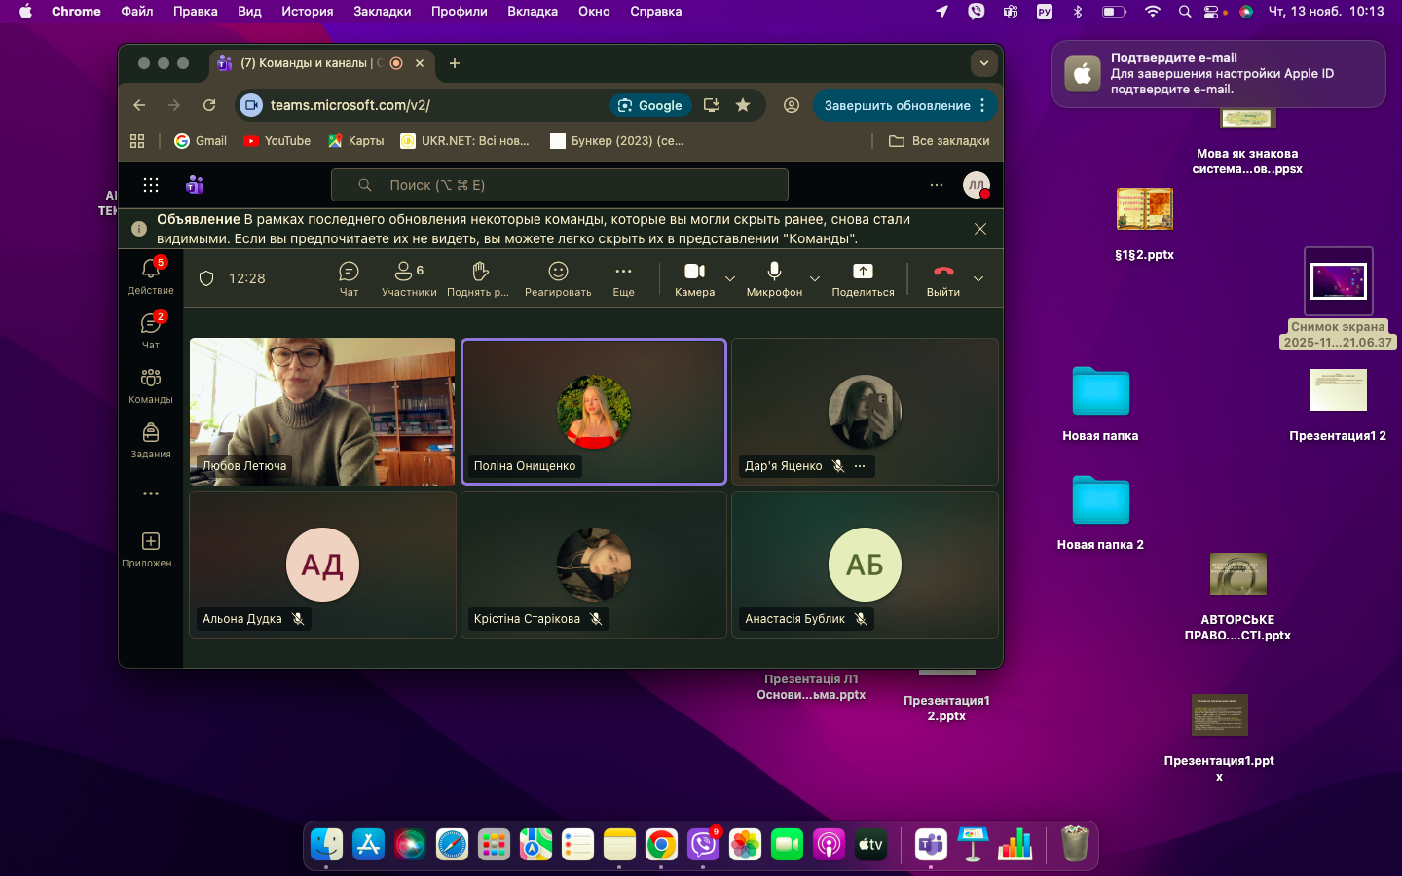Raise hand in the meeting

[x=478, y=277]
